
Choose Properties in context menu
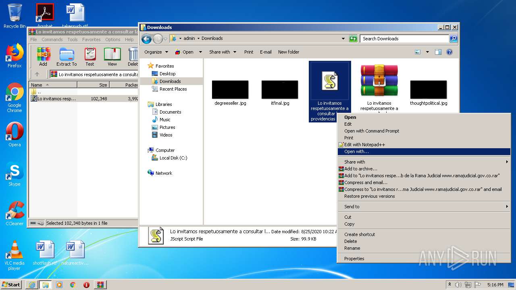pyautogui.click(x=424, y=259)
